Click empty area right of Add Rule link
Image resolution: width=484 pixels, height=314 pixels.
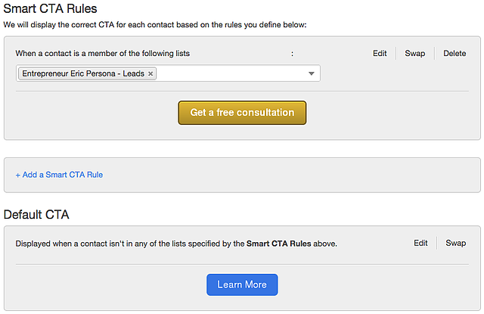click(x=302, y=175)
